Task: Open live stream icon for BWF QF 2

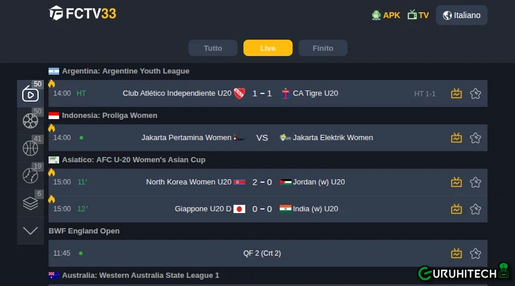Action: (456, 253)
